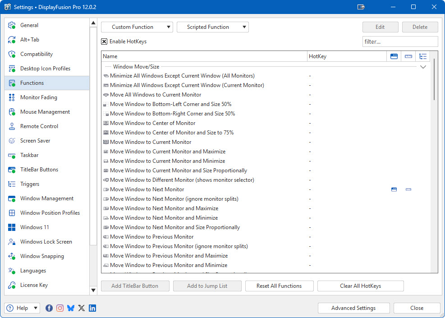Image resolution: width=445 pixels, height=318 pixels.
Task: Click the functions list vertical scrollbar
Action: pyautogui.click(x=434, y=79)
